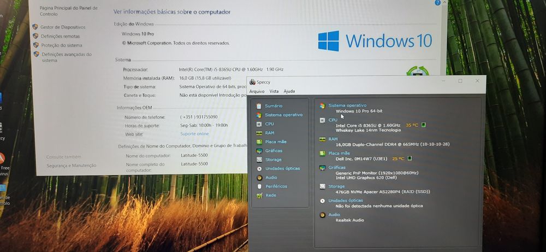Click the drive icon beside the Storage summary heading
This screenshot has height=252, width=546.
(323, 186)
